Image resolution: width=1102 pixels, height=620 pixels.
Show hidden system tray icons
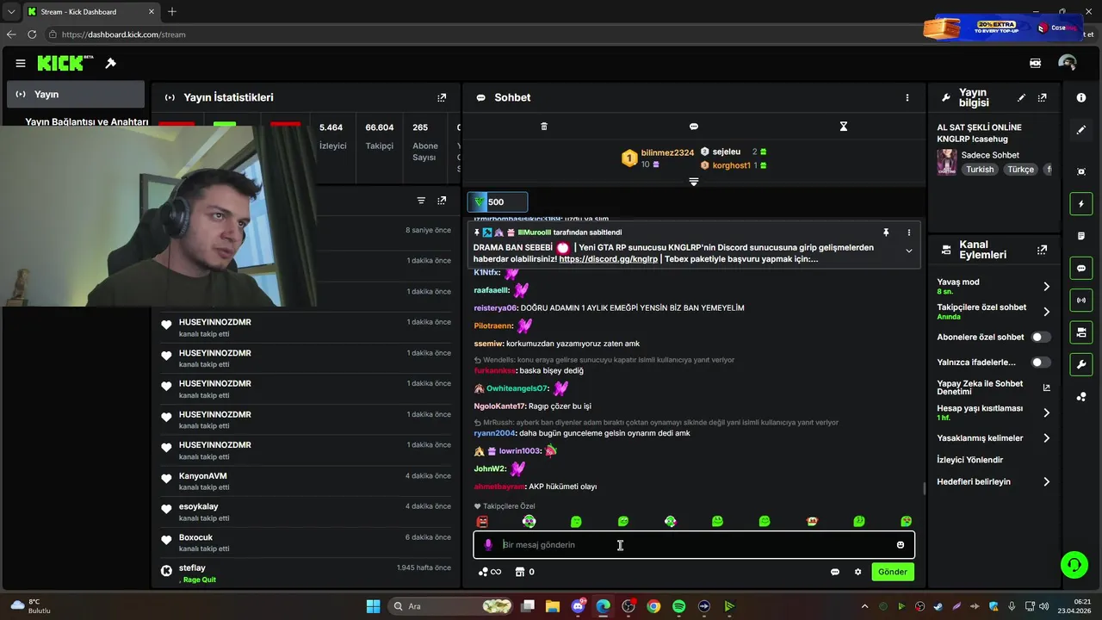[x=864, y=606]
